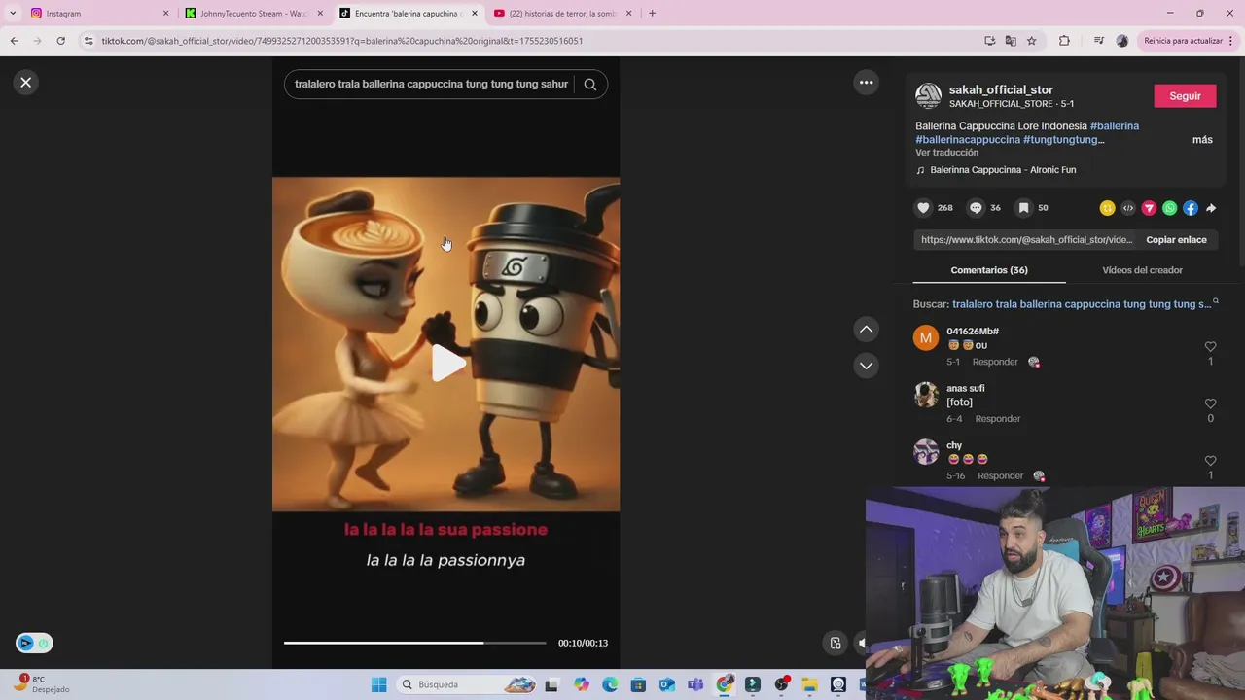Reply to the comment from 041626Mb#
Screen dimensions: 1245x700
995,362
